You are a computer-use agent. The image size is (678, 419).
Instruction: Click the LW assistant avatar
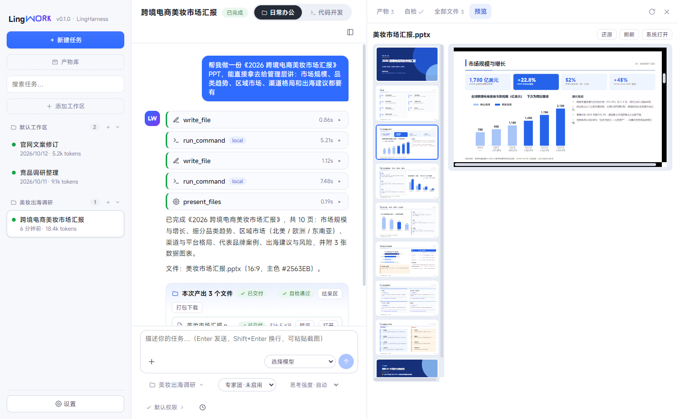tap(152, 118)
